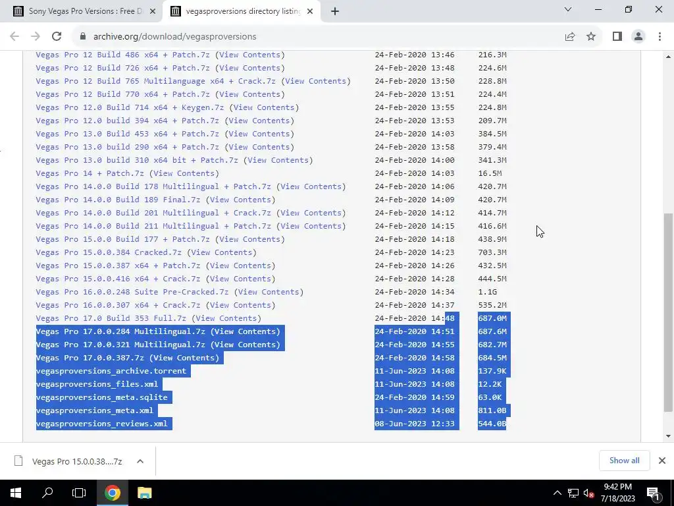The image size is (674, 506).
Task: Download Vegas Pro 12 Build 486 x64 + Patch.7z
Action: [122, 55]
